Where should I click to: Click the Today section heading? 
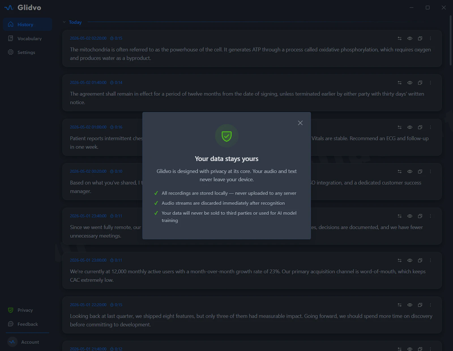(75, 22)
